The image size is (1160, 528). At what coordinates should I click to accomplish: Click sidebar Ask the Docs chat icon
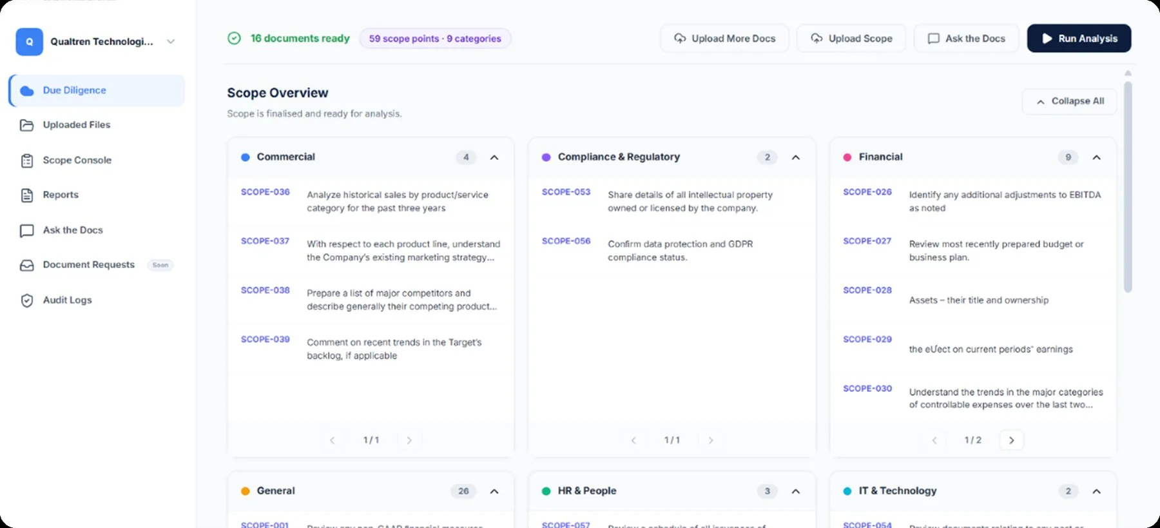(26, 231)
